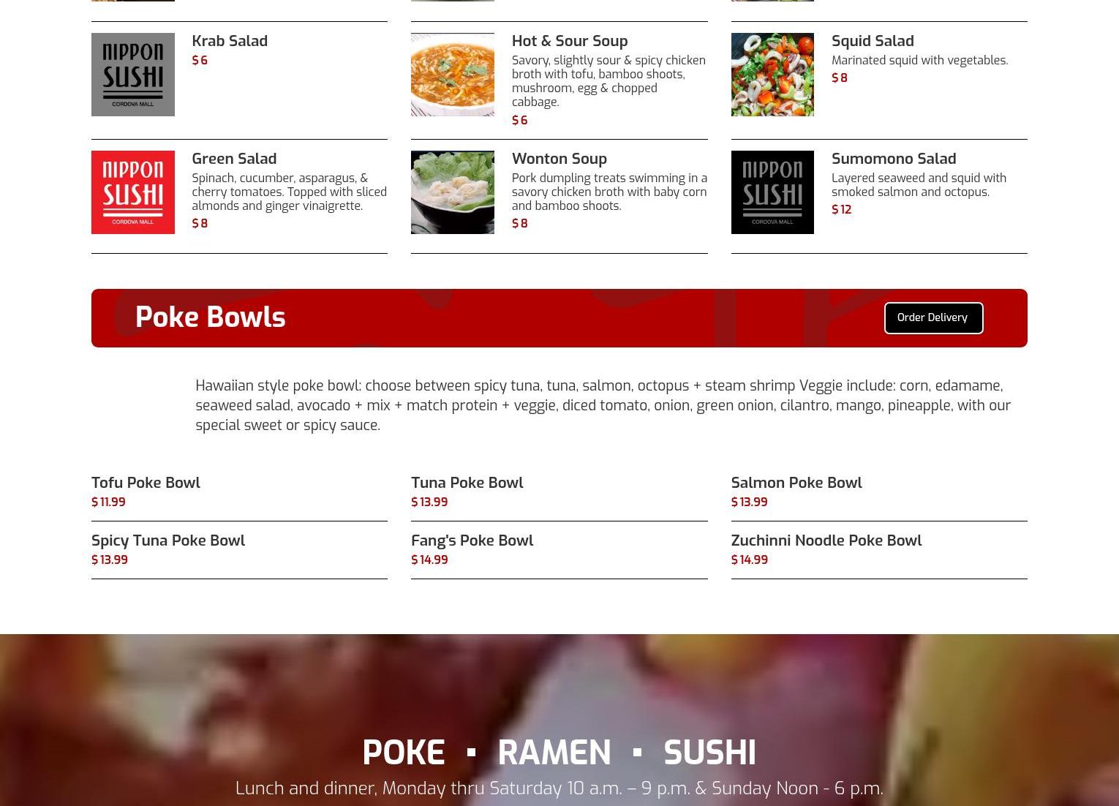
Task: Select the Krab Salad item title
Action: click(230, 41)
